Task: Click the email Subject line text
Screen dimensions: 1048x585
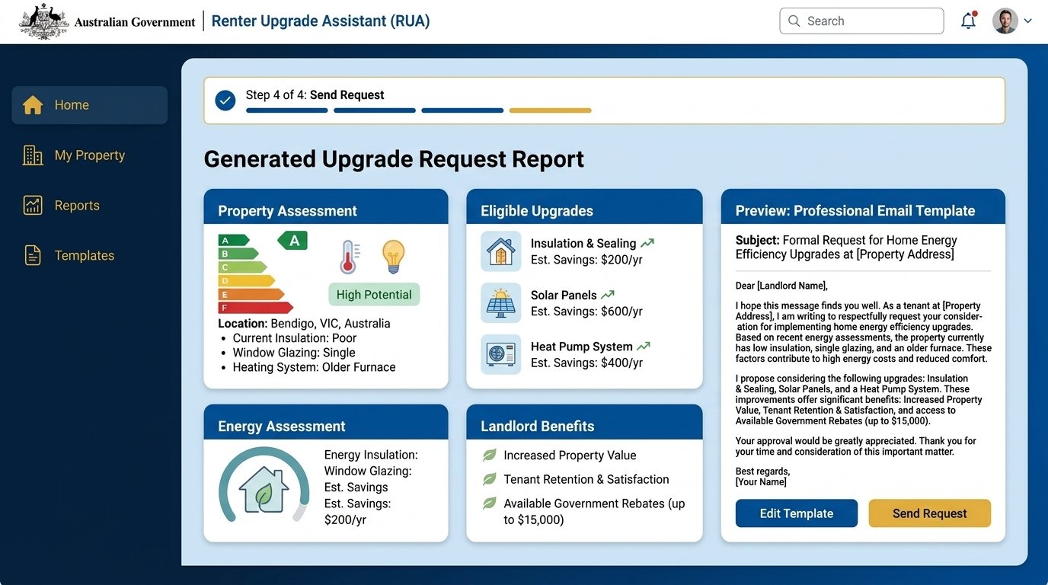Action: tap(846, 248)
